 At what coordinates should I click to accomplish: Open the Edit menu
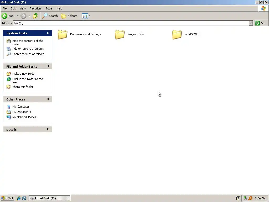tap(13, 8)
